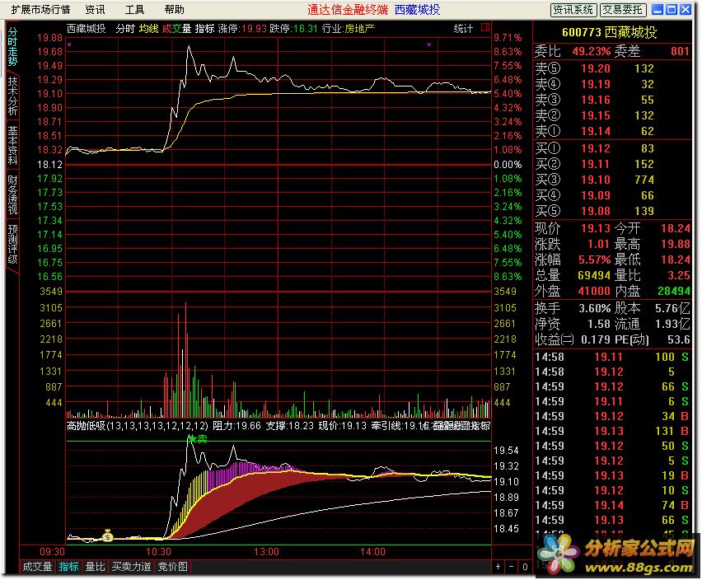Close the 通达信 window
Screen dimensions: 702x580
(686, 9)
